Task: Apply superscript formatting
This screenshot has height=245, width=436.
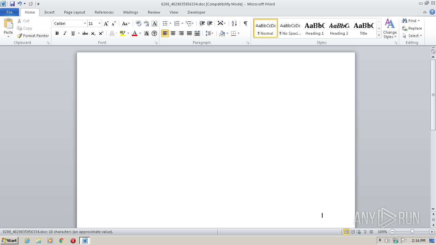Action: point(101,33)
